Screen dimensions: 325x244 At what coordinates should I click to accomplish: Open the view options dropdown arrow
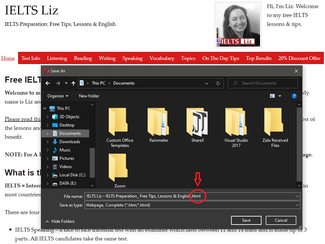280,96
